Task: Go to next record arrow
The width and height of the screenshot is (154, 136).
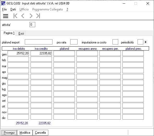Action: coord(31,16)
